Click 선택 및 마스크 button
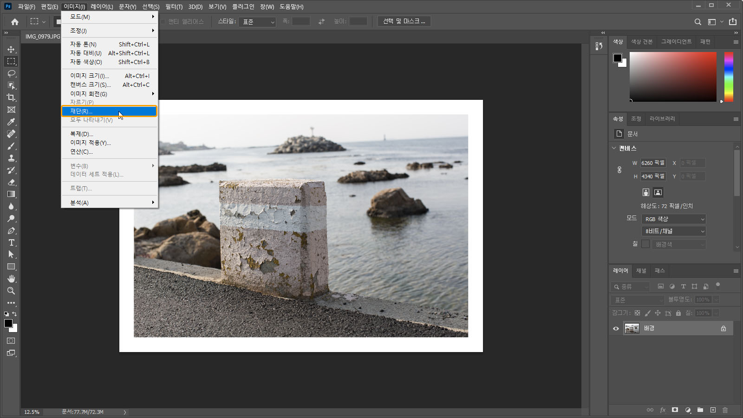 pos(404,21)
